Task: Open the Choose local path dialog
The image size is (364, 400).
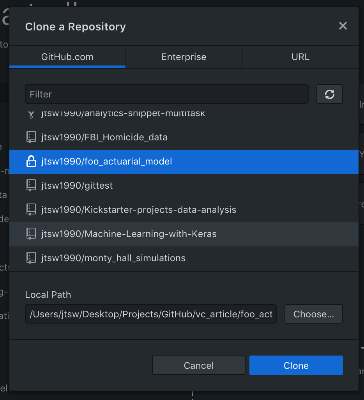Action: click(313, 314)
